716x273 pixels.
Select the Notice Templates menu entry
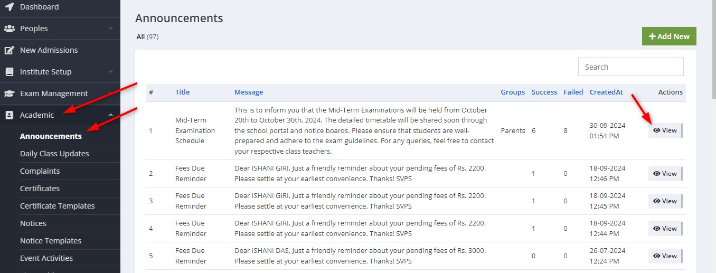pos(51,241)
